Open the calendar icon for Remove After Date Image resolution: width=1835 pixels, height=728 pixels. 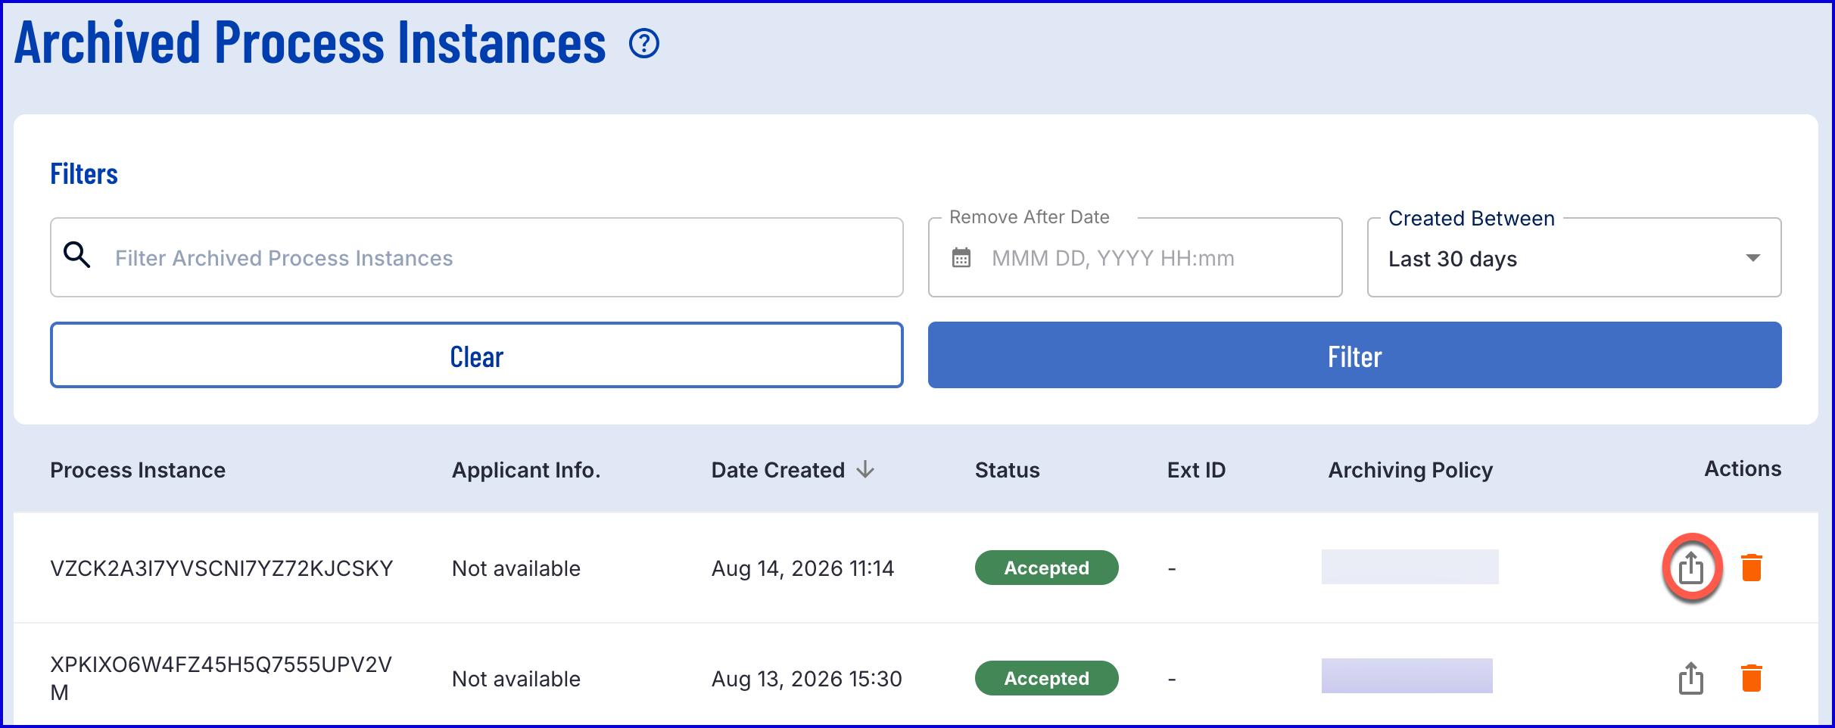[x=961, y=257]
